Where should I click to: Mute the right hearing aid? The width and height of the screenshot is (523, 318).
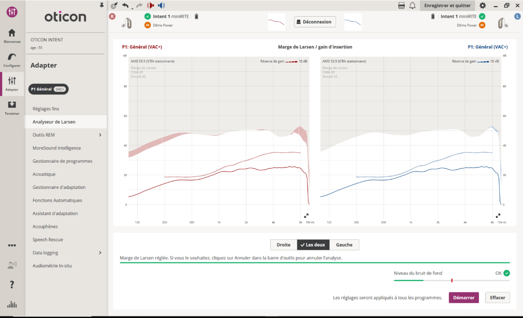[150, 5]
